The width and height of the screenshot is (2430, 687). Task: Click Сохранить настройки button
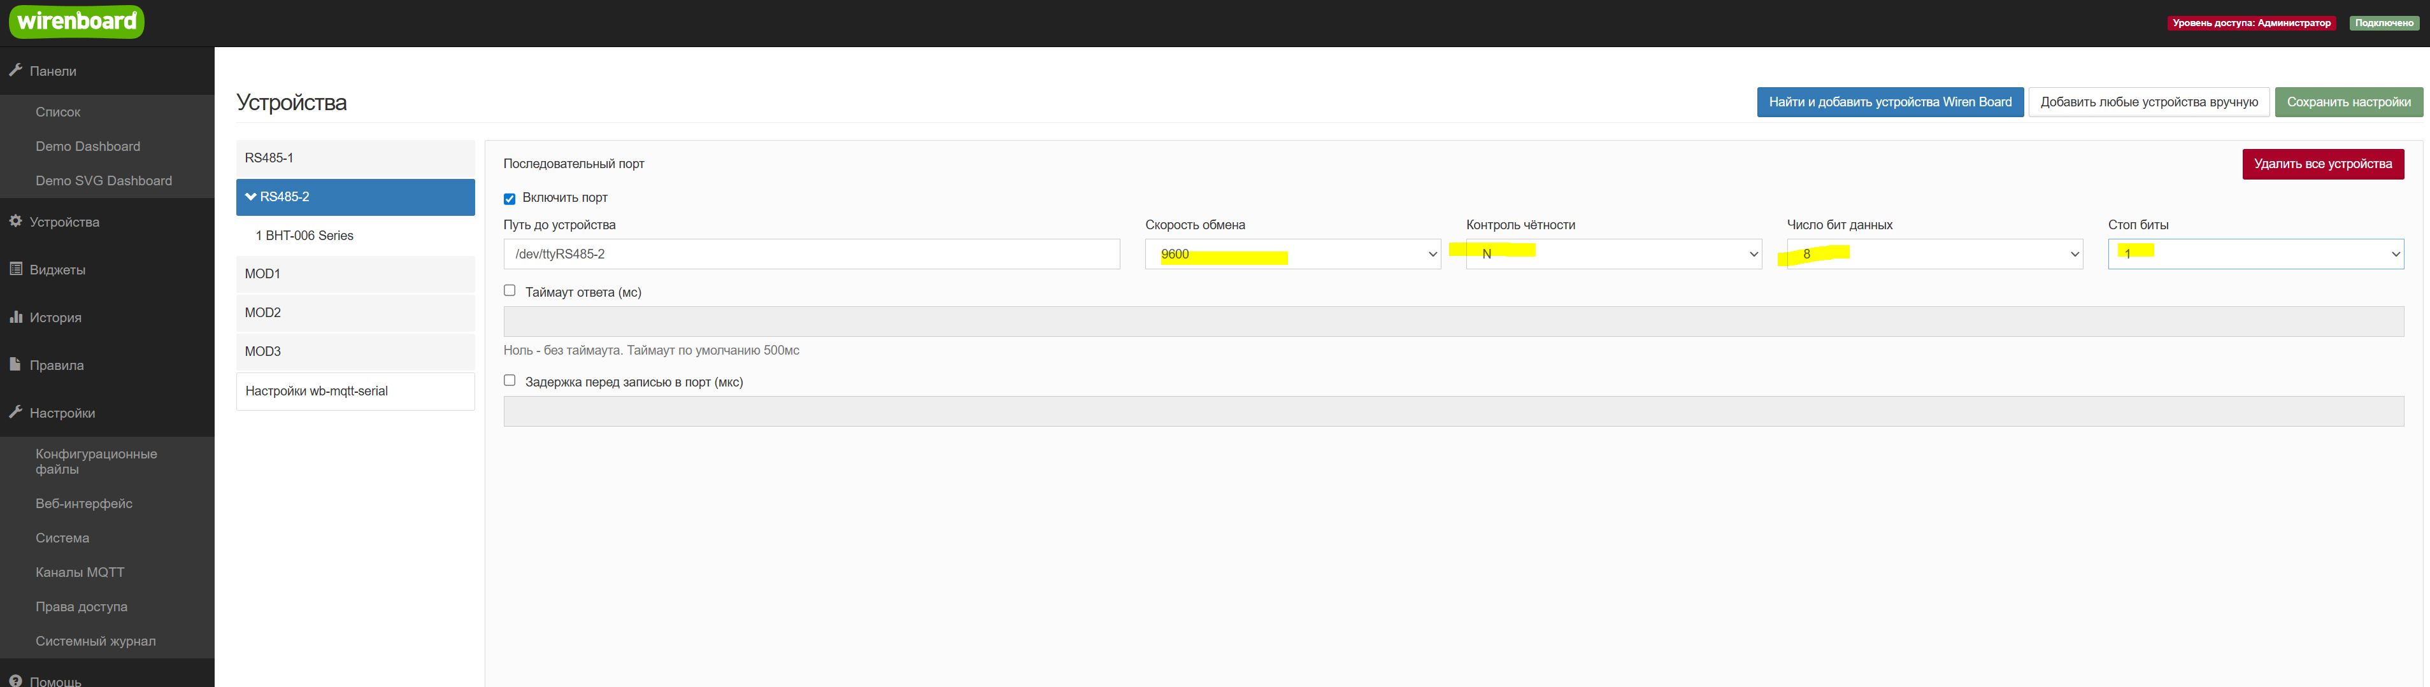(x=2348, y=102)
